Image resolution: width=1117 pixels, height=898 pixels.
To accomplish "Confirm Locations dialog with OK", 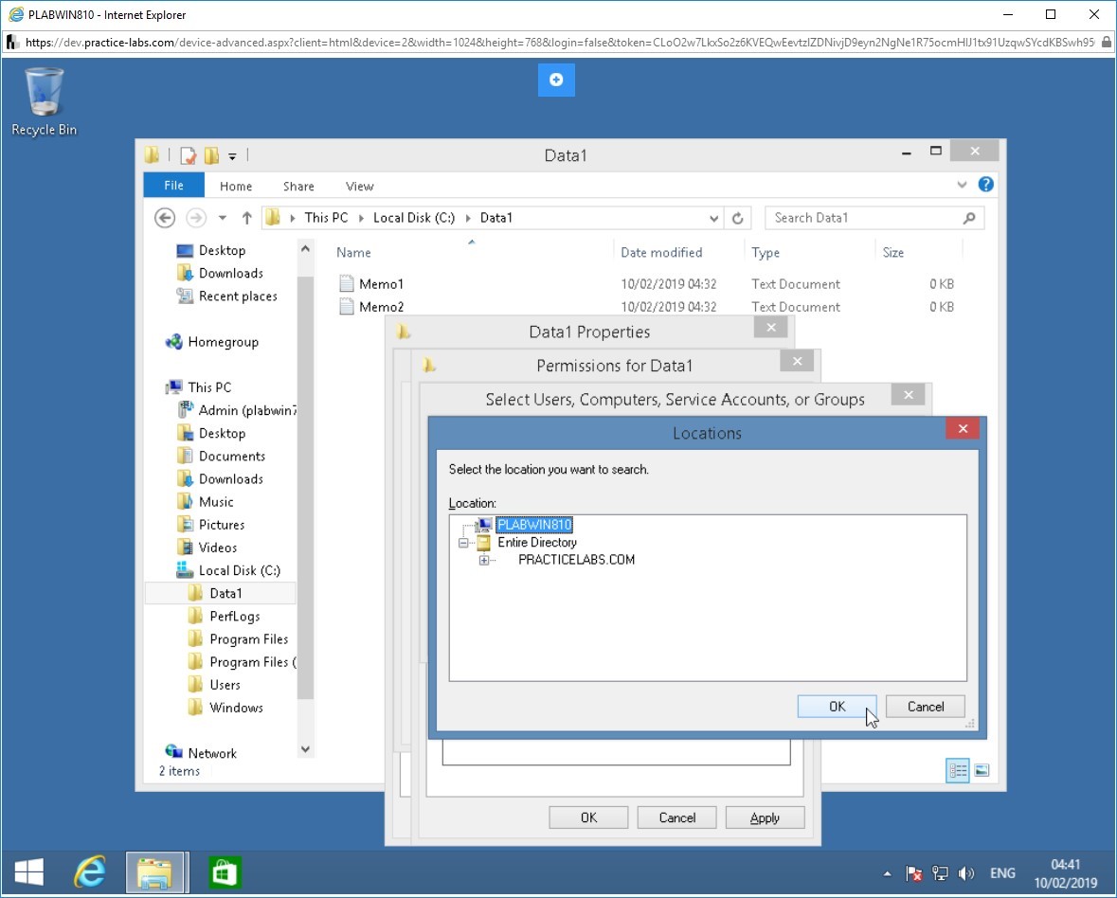I will (837, 707).
